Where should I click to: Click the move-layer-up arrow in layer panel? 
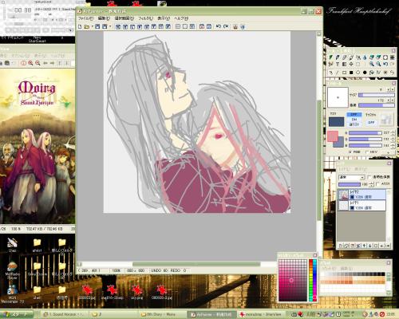[365, 246]
